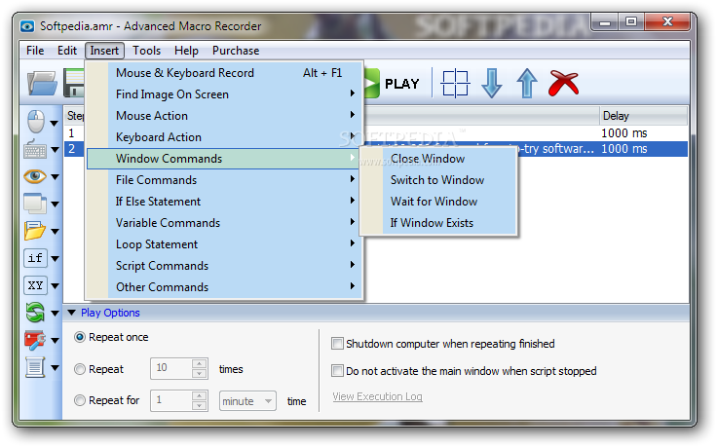This screenshot has height=447, width=717.
Task: Click the 'View Execution Log' link
Action: tap(377, 396)
